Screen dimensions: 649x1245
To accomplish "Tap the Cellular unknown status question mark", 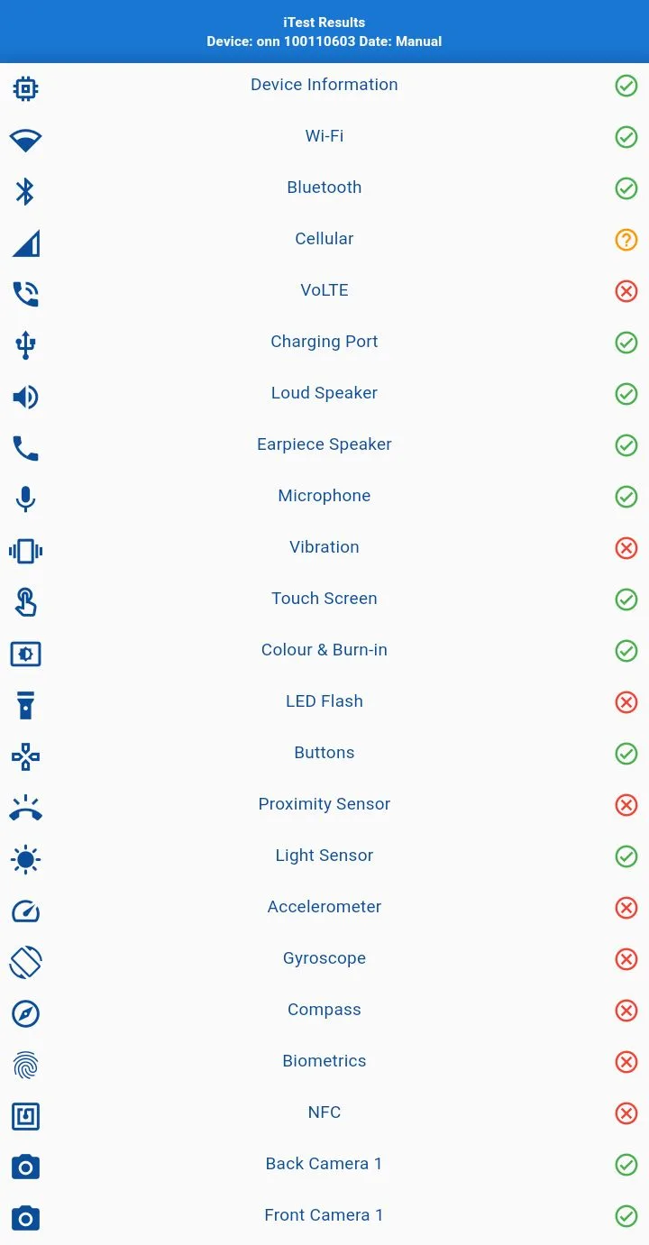I will click(626, 240).
